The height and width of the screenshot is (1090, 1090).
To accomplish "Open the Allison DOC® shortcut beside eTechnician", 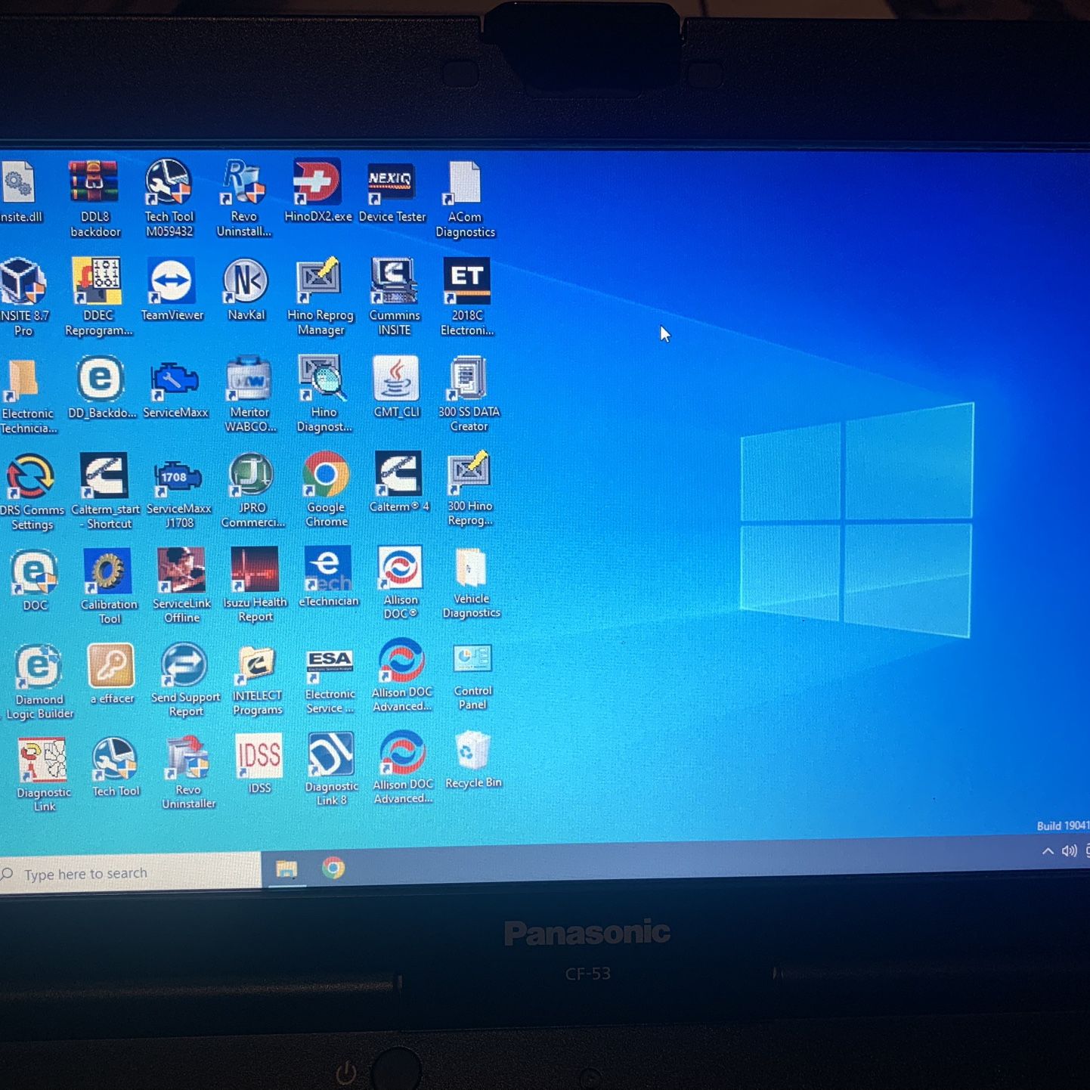I will (x=401, y=568).
